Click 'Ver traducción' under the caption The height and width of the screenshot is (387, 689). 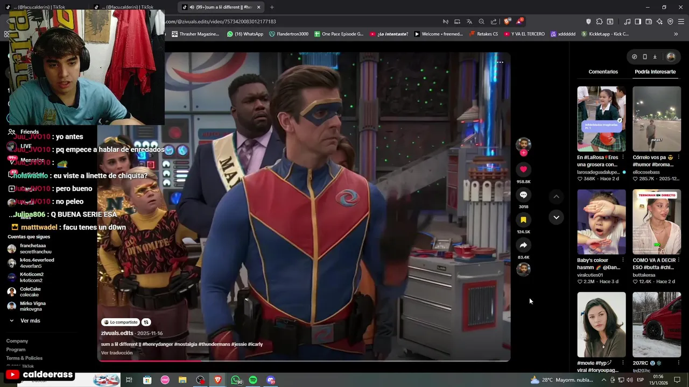tap(117, 353)
